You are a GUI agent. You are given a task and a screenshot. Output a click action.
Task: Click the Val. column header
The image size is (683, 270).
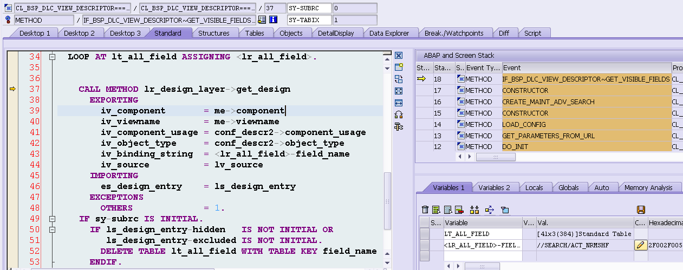[585, 222]
